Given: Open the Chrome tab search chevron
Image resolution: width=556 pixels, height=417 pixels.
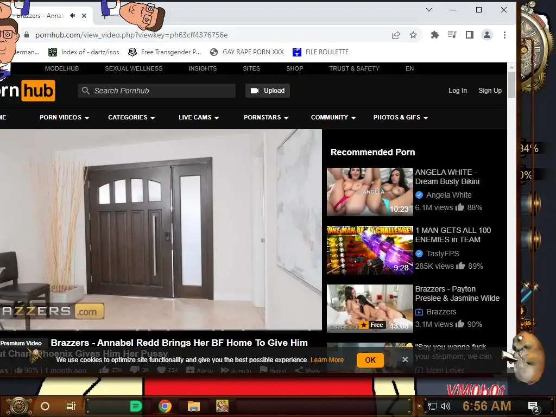Looking at the screenshot, I should coord(429,10).
